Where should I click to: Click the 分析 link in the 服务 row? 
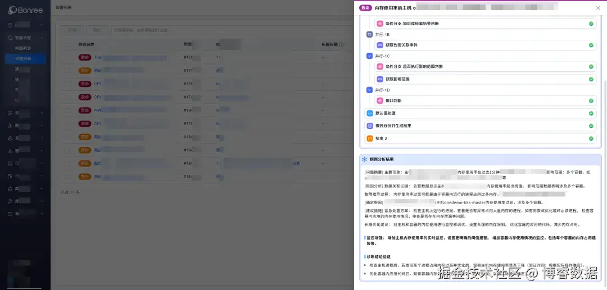(297, 163)
